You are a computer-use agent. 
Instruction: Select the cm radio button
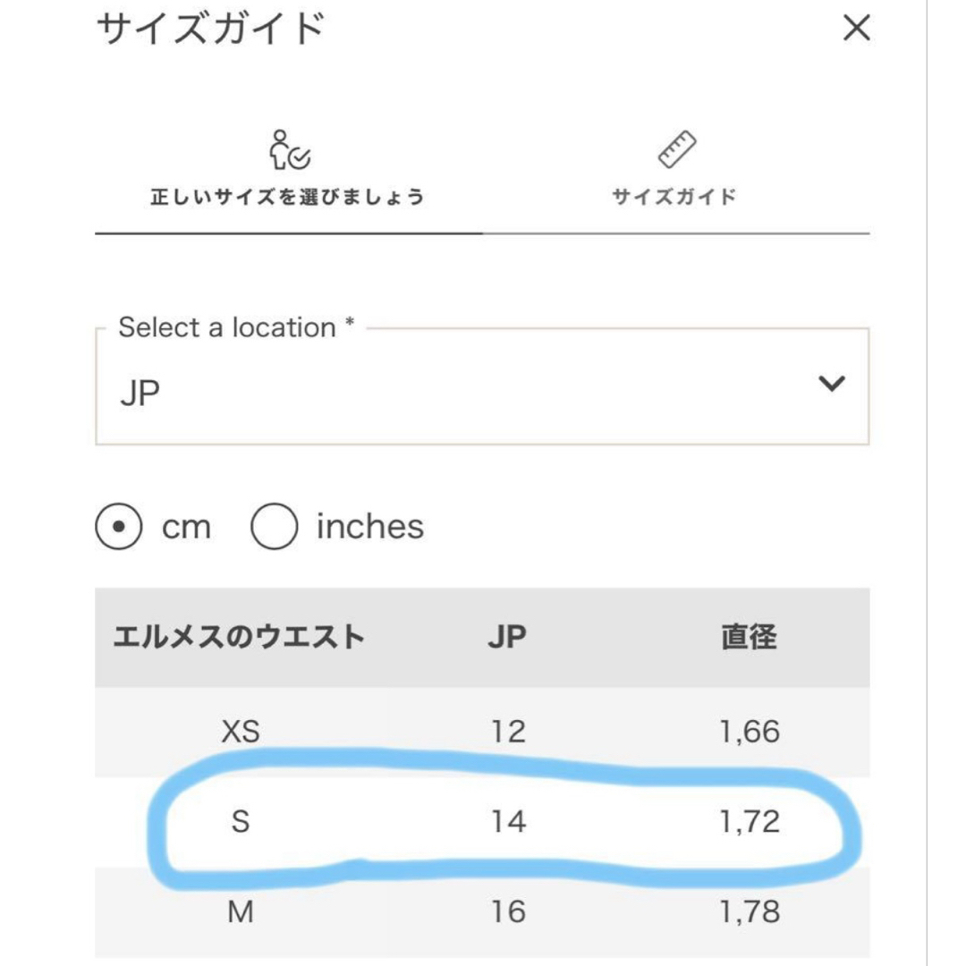click(119, 527)
